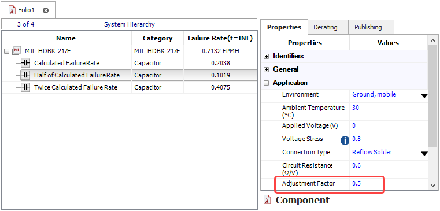Viewport: 440px width, 211px height.
Task: Close the Folio1 tab
Action: (x=46, y=10)
